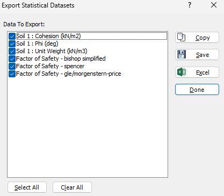This screenshot has width=224, height=196.
Task: Uncheck Soil 1 : Unit Weight (kN/m3) checkbox
Action: coord(12,51)
